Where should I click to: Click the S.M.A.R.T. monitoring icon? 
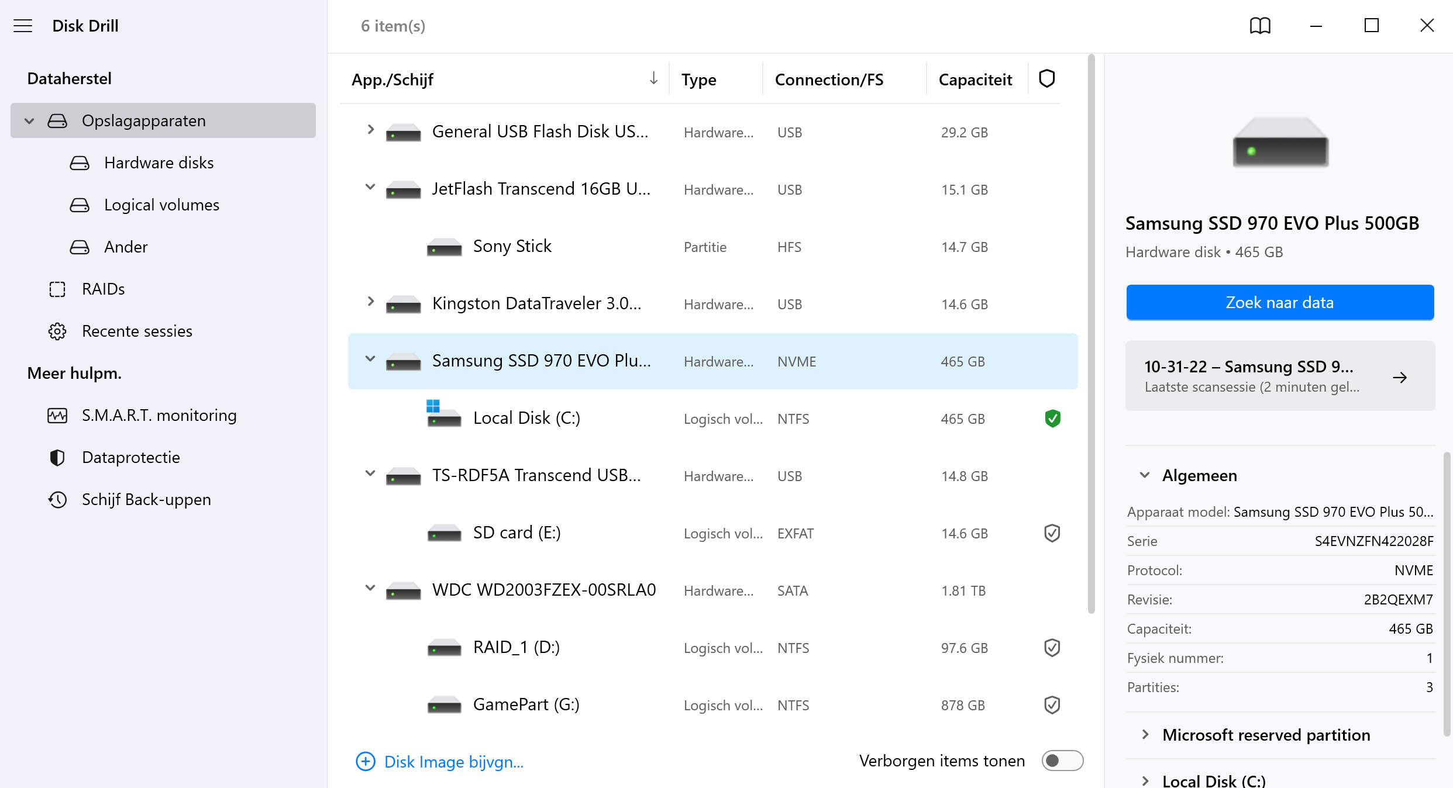[x=57, y=415]
